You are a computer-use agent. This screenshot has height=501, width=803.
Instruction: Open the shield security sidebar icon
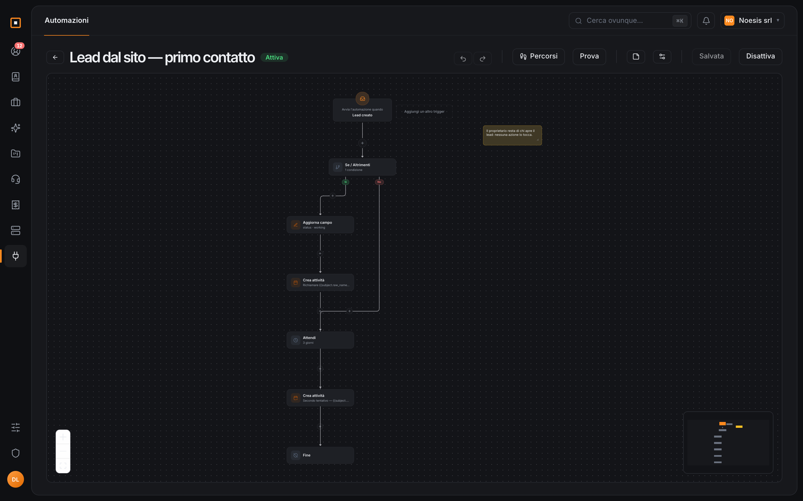16,453
